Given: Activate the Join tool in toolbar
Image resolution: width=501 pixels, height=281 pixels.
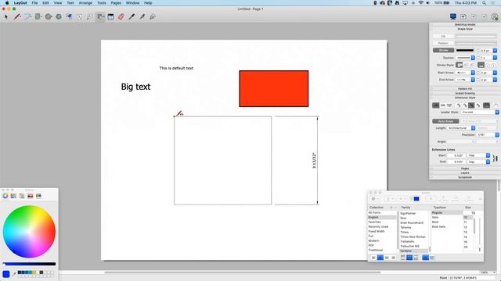Looking at the screenshot, I should pyautogui.click(x=153, y=17).
